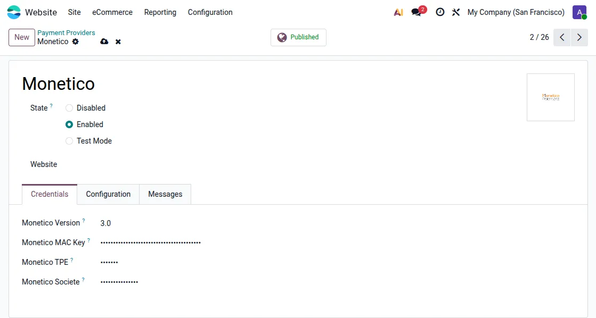Save record with the cloud upload icon
The height and width of the screenshot is (318, 596).
tap(104, 41)
